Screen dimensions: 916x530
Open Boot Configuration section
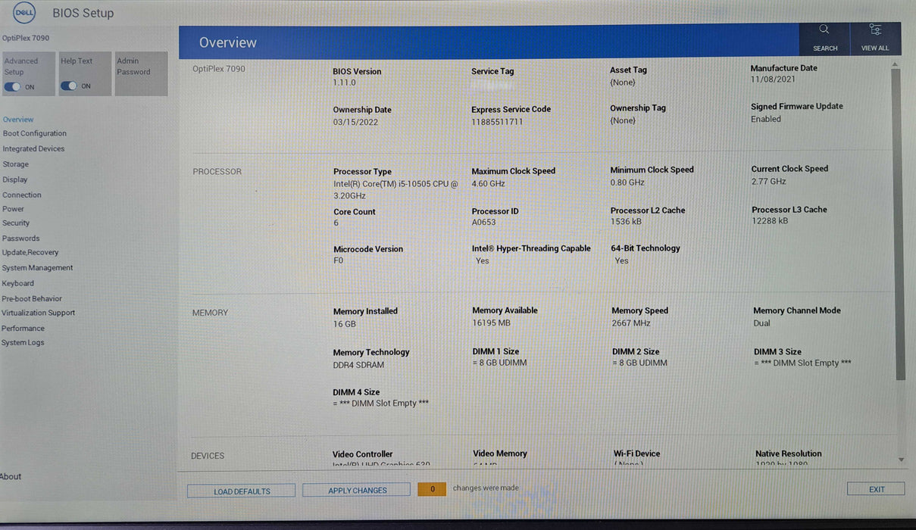[35, 133]
